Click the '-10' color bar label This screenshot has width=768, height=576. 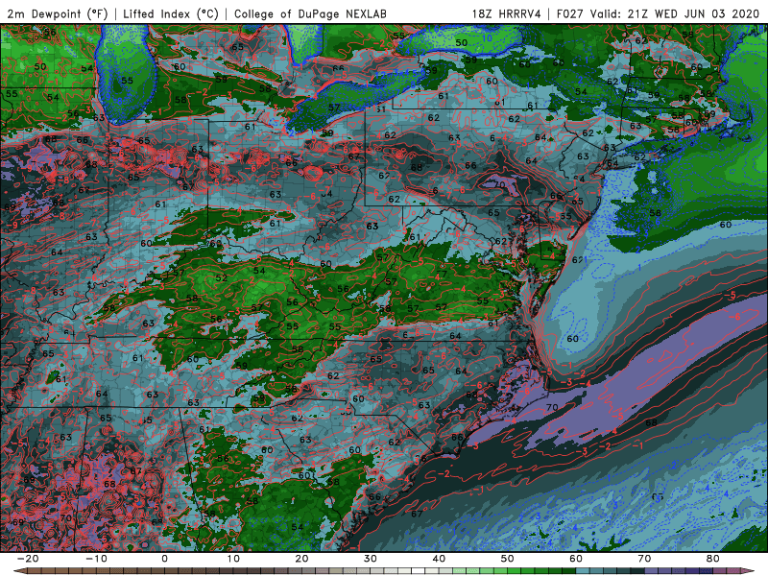(96, 559)
